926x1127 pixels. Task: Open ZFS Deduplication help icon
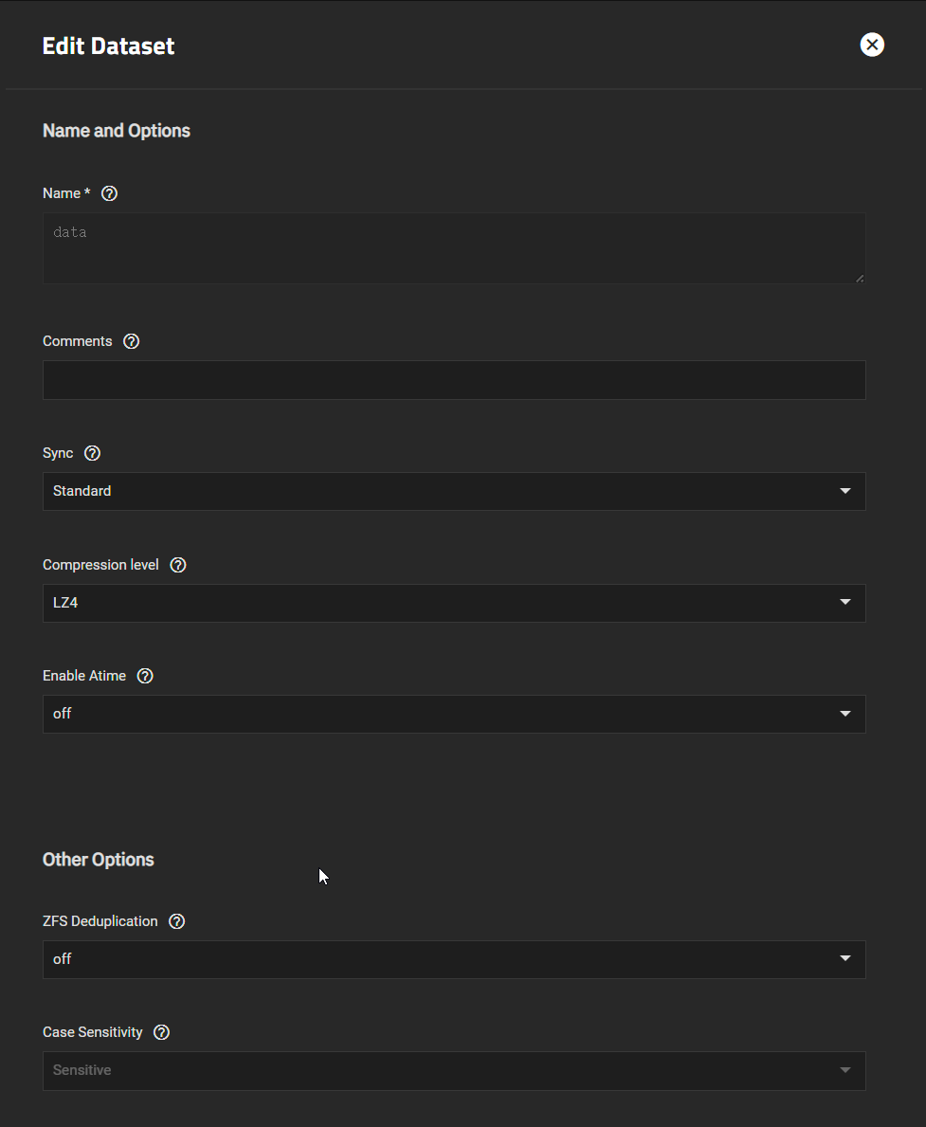(177, 921)
